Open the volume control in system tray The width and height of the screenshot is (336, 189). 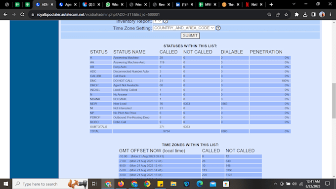click(x=294, y=184)
